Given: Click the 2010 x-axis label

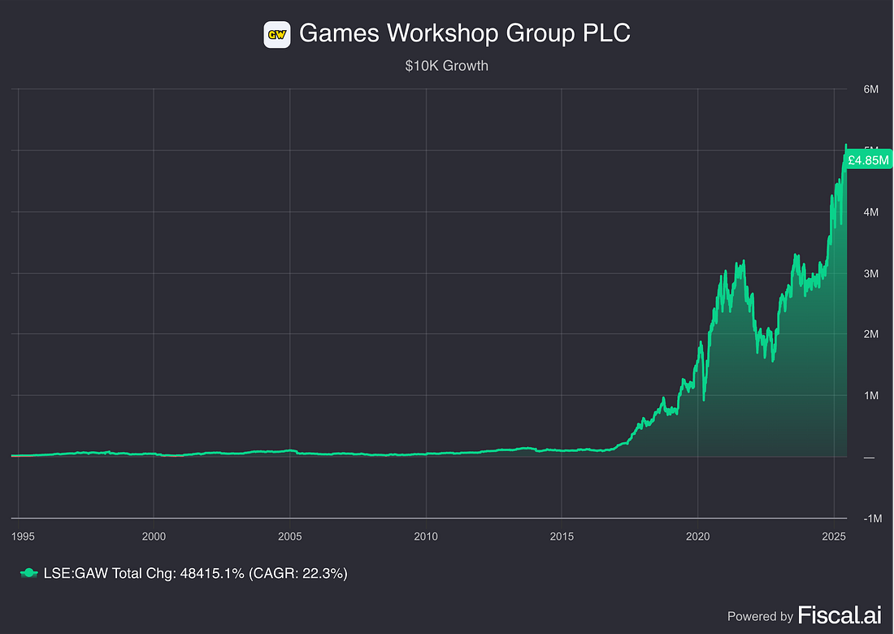Looking at the screenshot, I should [x=426, y=536].
